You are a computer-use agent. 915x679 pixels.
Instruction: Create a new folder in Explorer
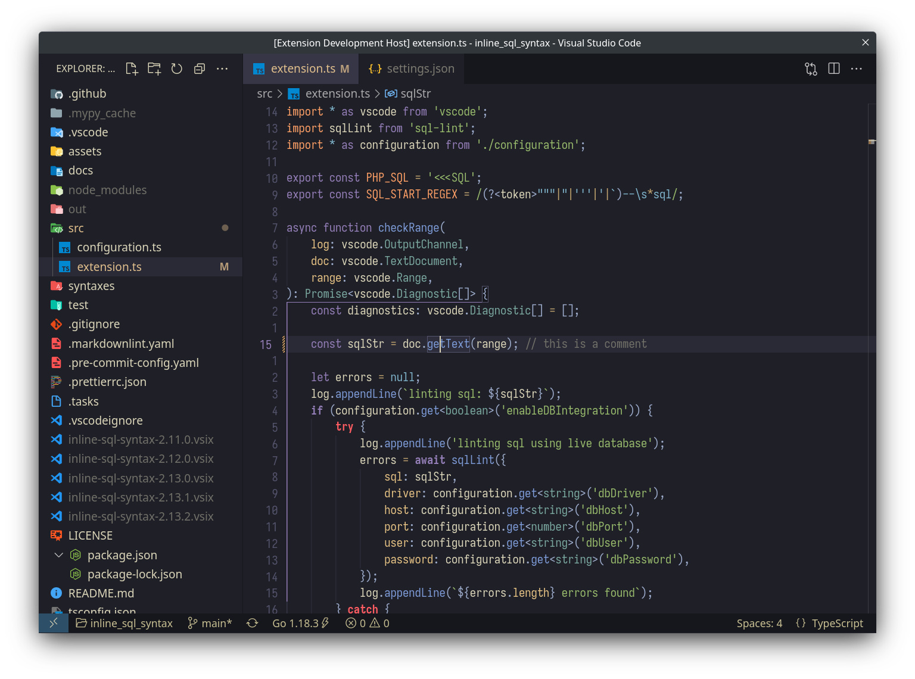[x=154, y=68]
